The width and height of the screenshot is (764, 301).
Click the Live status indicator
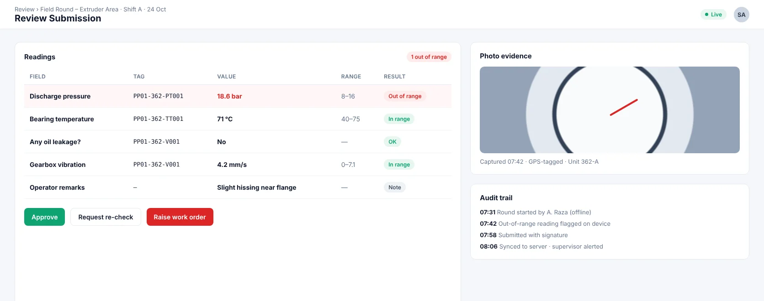coord(713,15)
